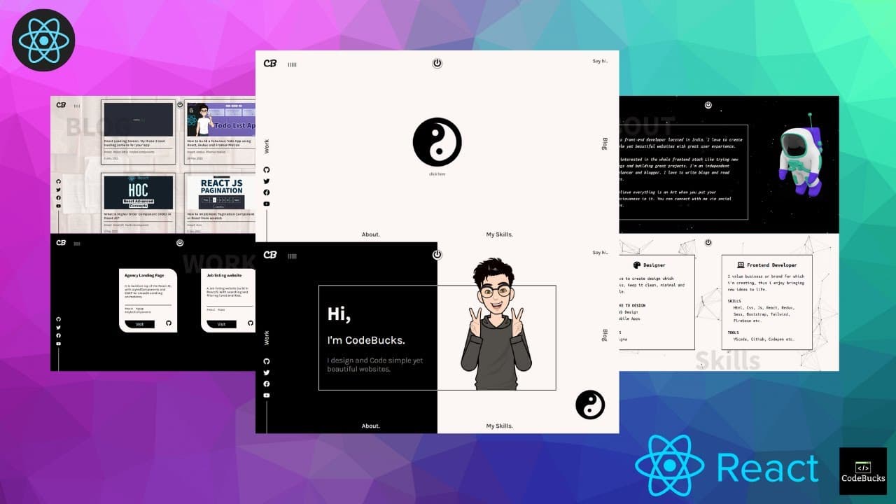Open the YouTube icon in the sidebar
This screenshot has width=896, height=504.
coord(266,395)
